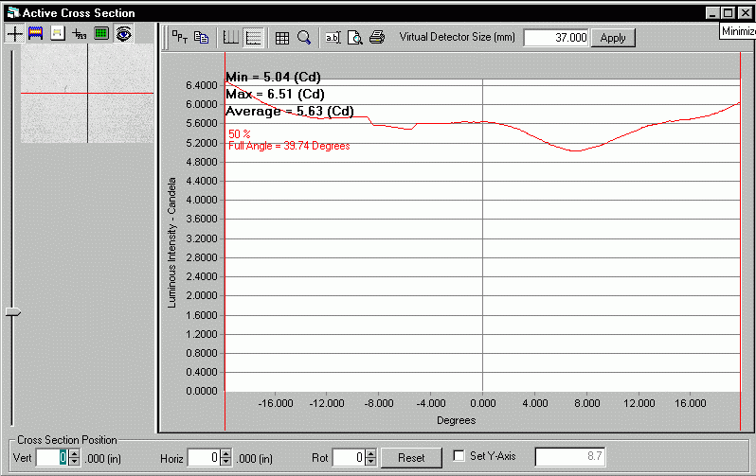Increase the Vert position with up arrow
Screen dimensions: 756x476
pyautogui.click(x=74, y=453)
